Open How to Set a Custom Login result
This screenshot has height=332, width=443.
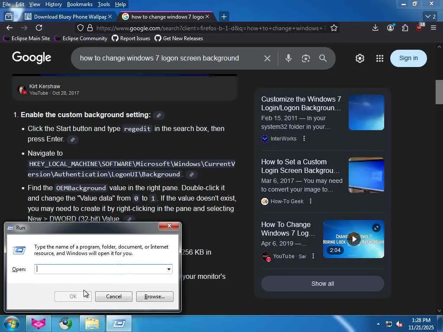click(300, 166)
